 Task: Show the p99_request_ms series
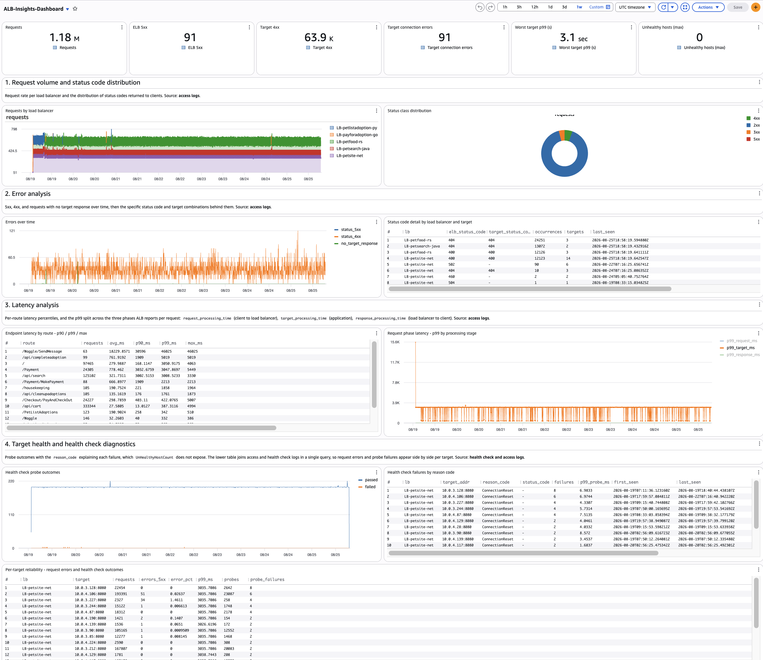click(738, 341)
